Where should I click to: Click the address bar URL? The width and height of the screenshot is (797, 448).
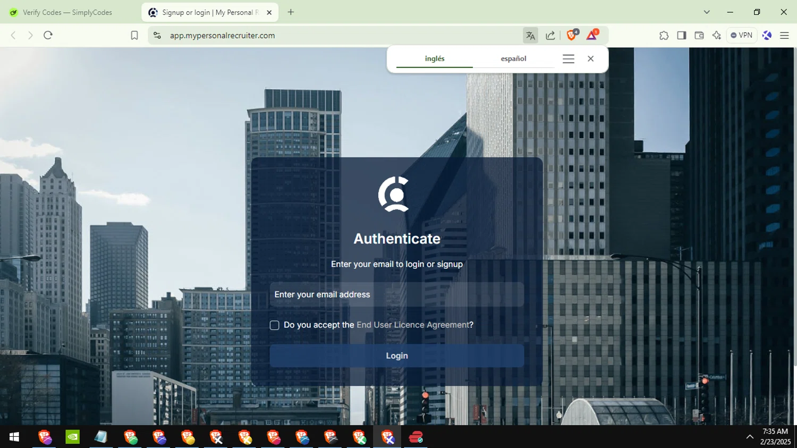click(223, 36)
